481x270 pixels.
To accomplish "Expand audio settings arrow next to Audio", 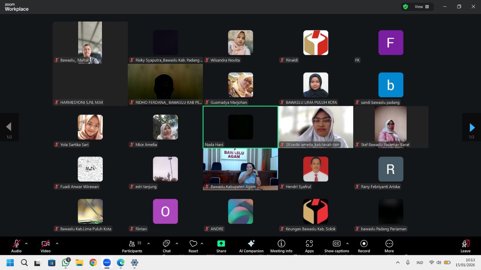I will click(x=26, y=244).
